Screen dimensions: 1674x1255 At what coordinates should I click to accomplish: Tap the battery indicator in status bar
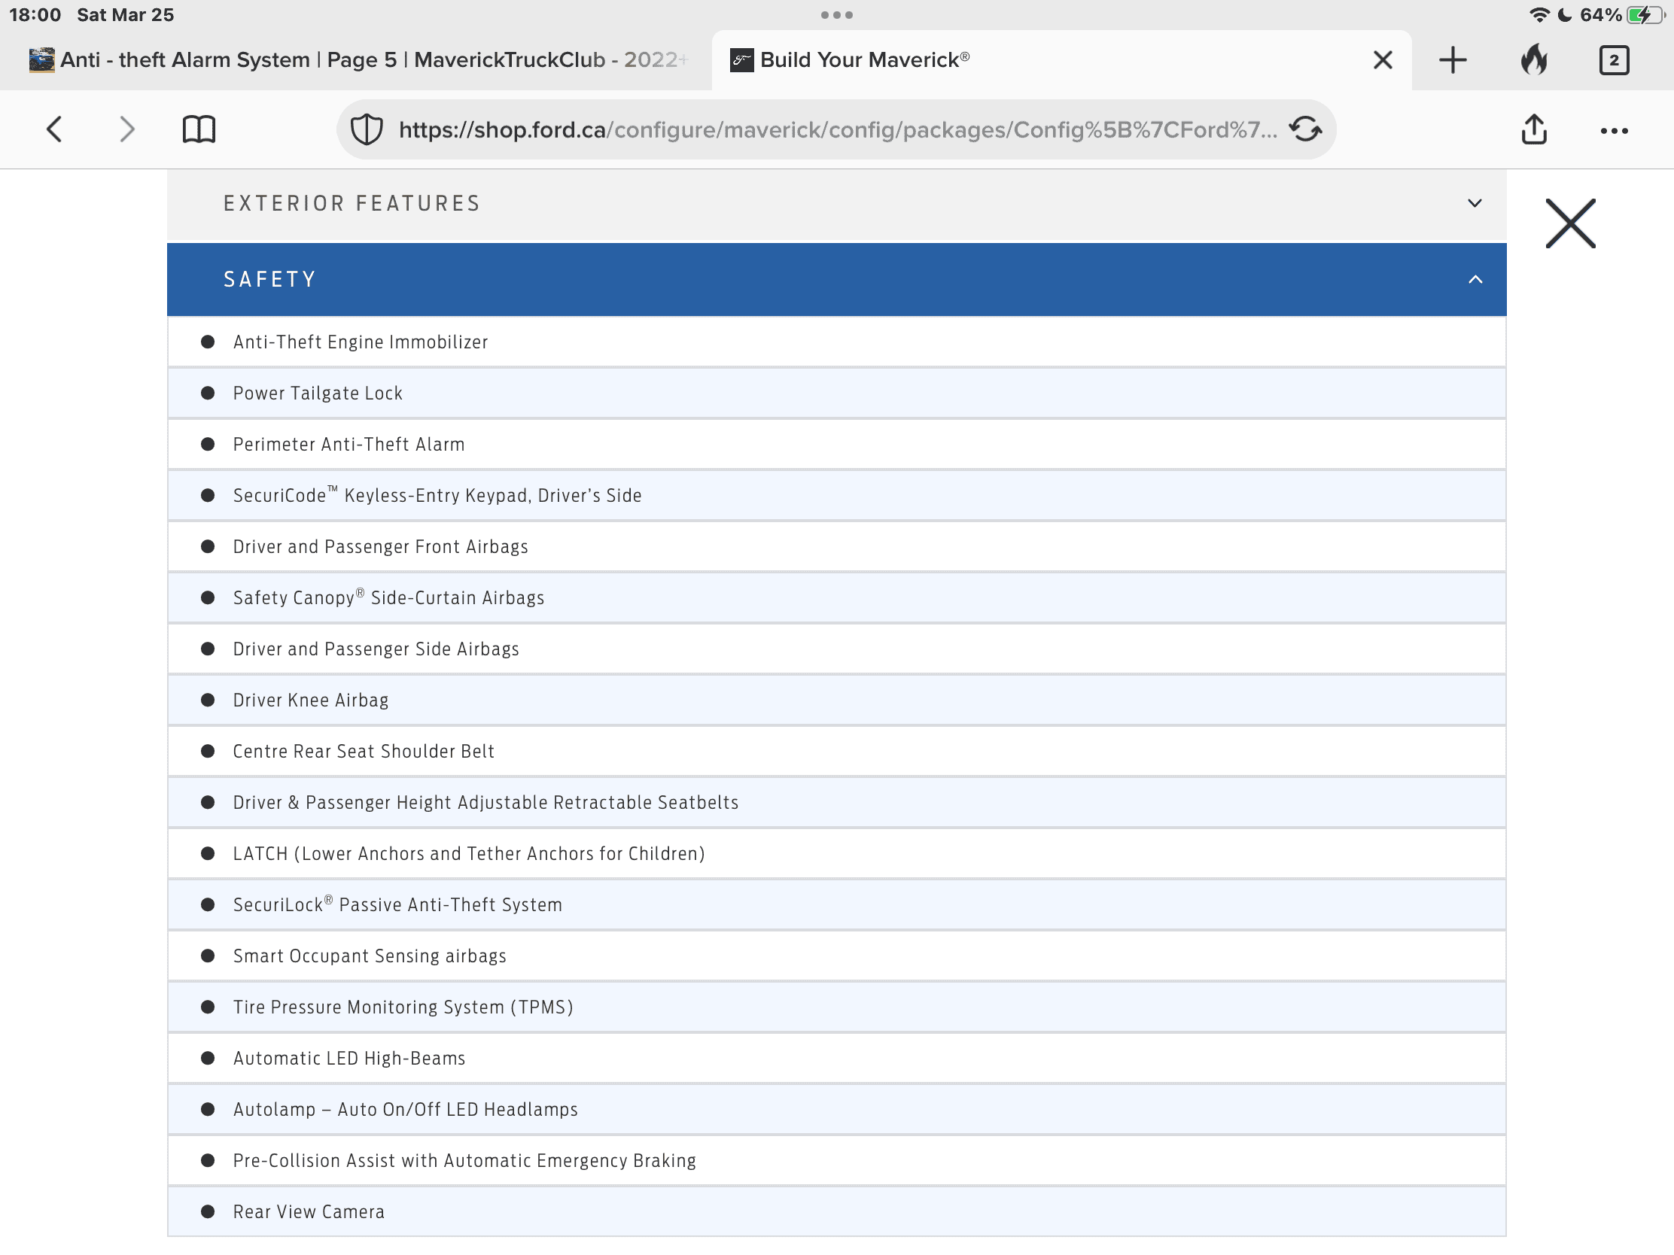1645,14
